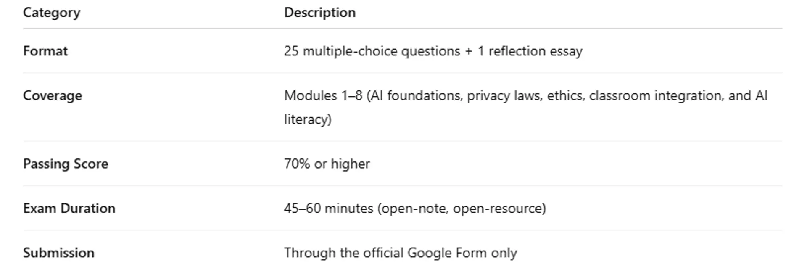Screen dimensions: 807x280
Task: Click the words "reflection essay"
Action: [535, 51]
